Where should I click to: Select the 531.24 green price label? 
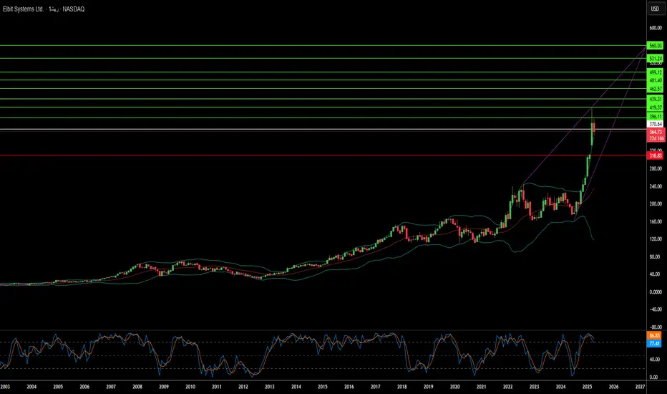655,58
